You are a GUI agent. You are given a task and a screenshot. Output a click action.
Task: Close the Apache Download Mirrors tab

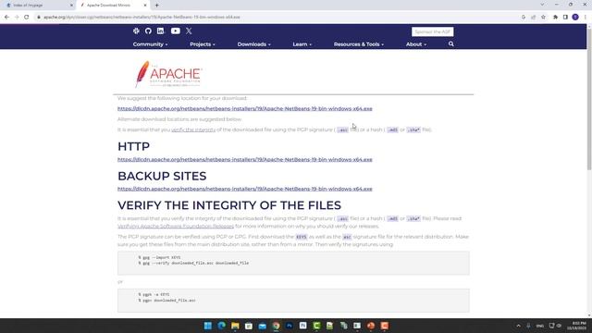click(145, 6)
